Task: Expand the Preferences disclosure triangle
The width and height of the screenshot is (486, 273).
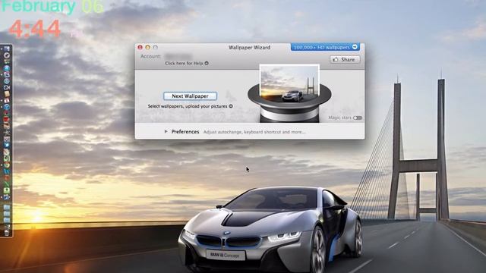Action: click(166, 131)
